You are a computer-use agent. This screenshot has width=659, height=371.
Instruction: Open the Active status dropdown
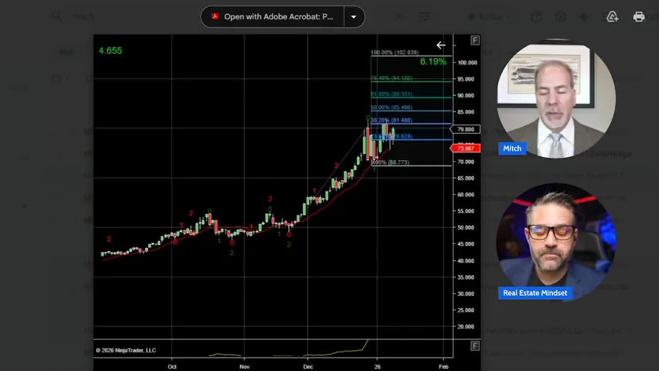click(x=490, y=17)
